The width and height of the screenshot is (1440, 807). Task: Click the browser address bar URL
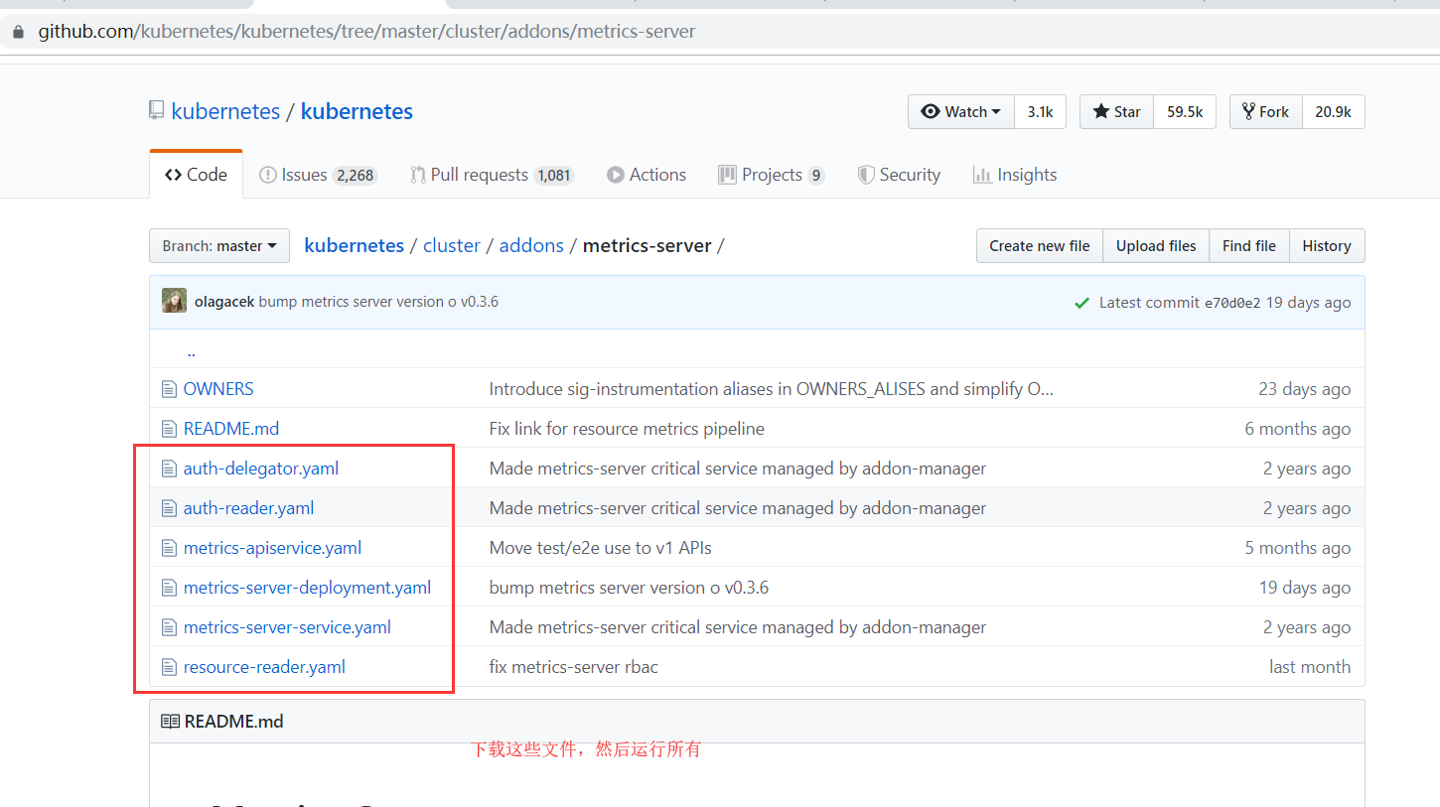point(366,32)
